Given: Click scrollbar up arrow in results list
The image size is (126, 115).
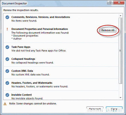Looking at the screenshot, I should tap(121, 16).
